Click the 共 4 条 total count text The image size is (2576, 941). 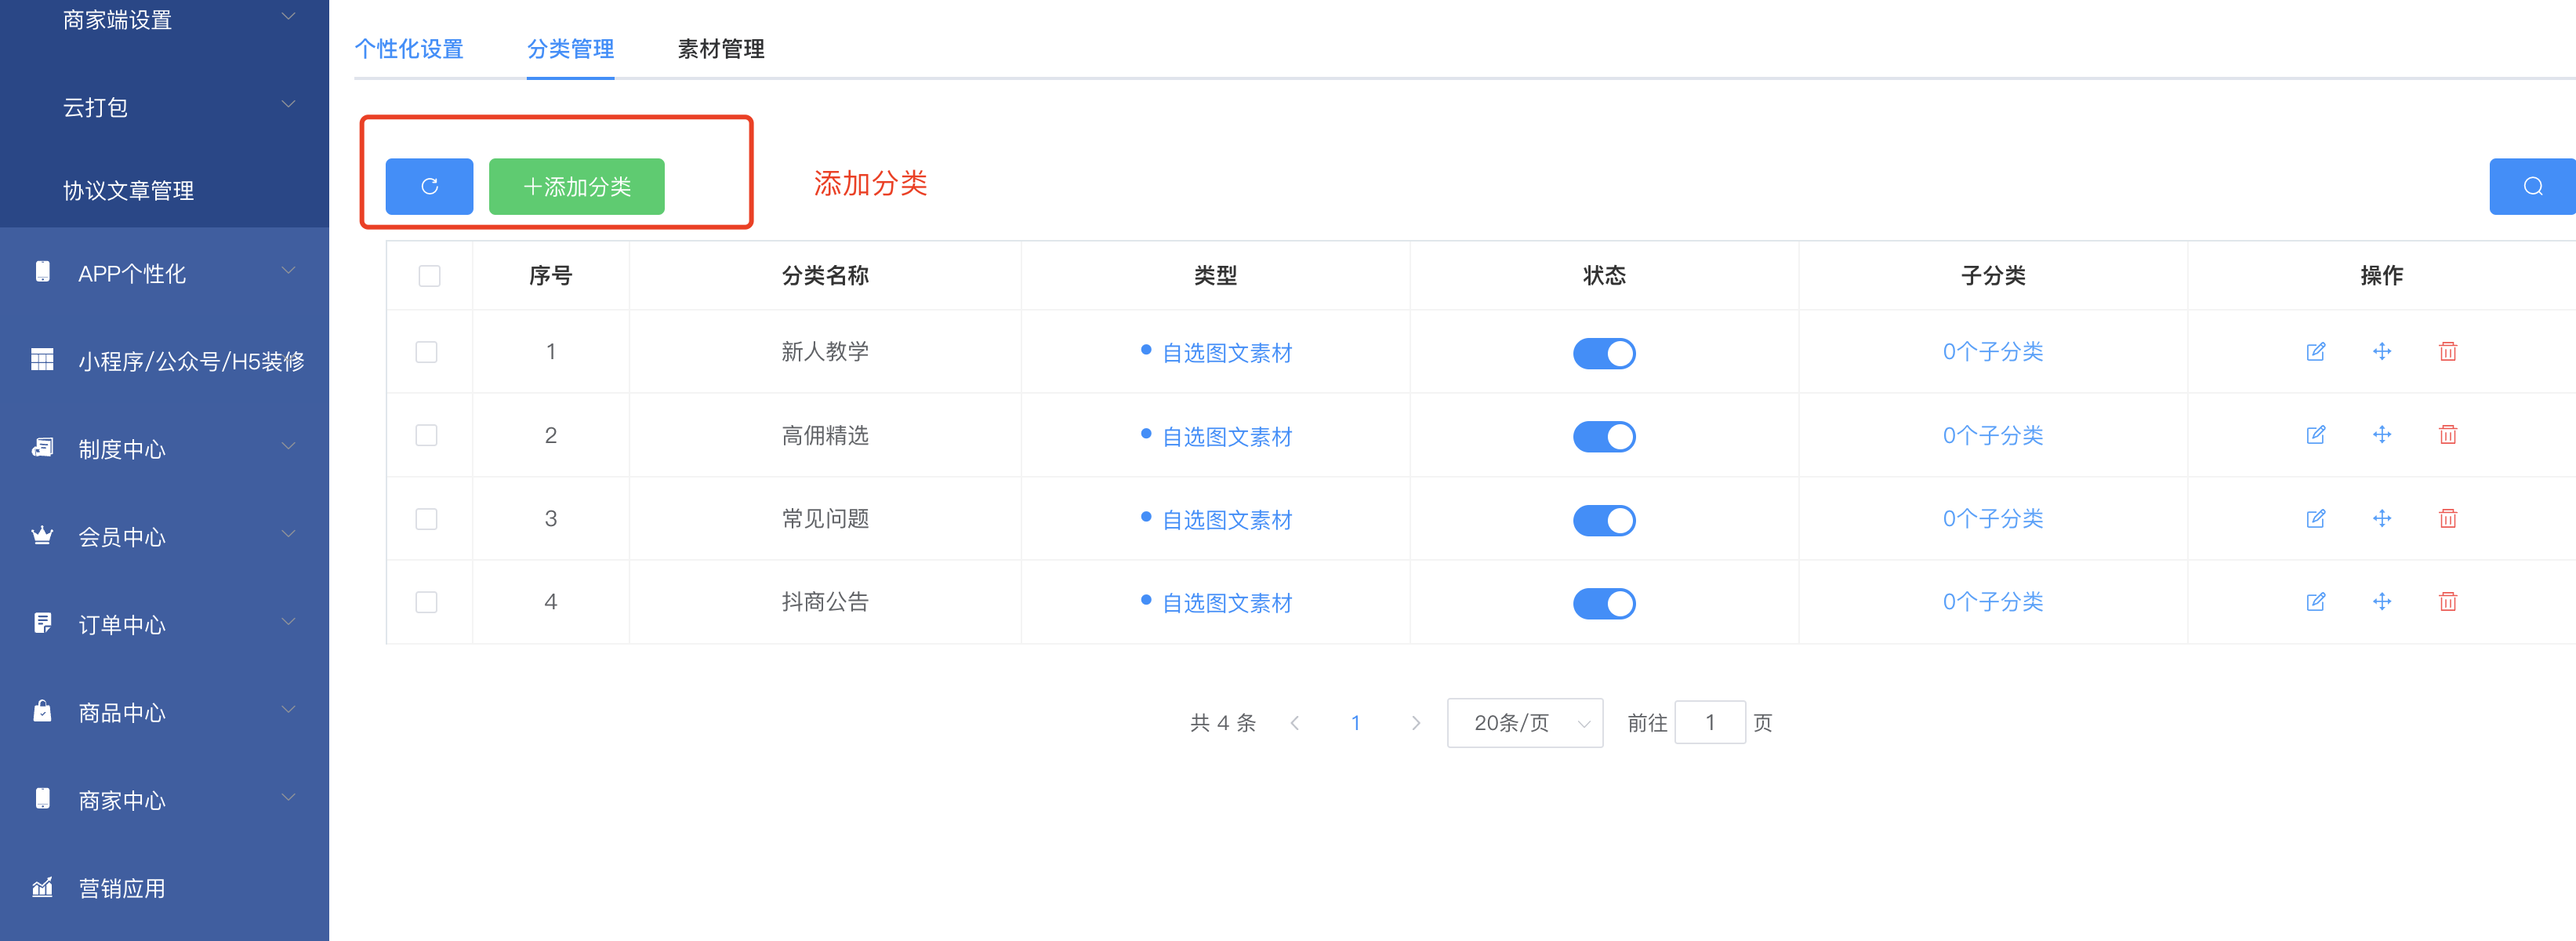pyautogui.click(x=1222, y=723)
